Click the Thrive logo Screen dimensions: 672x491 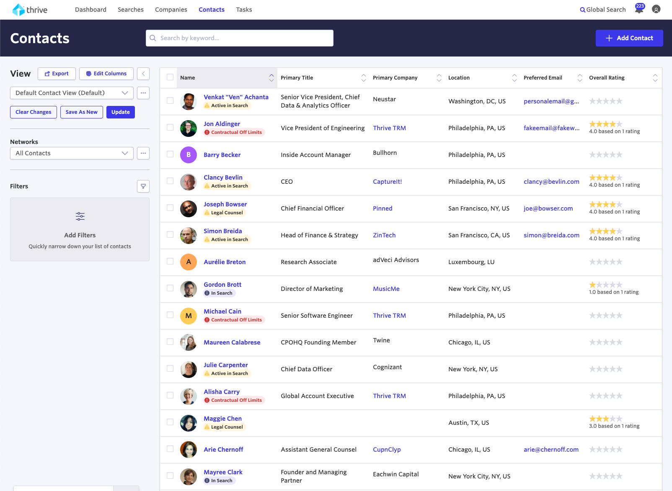[30, 10]
